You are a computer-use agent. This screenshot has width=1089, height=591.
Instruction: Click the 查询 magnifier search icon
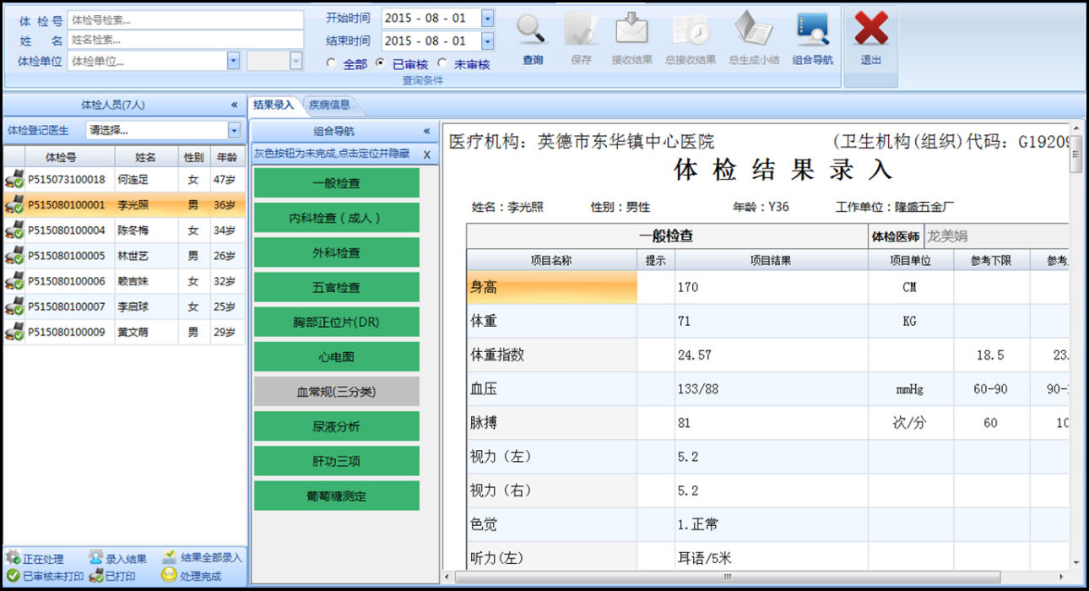point(533,30)
